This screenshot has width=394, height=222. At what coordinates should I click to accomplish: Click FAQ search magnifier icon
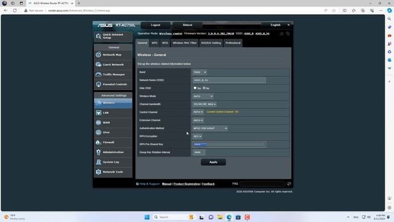289,184
